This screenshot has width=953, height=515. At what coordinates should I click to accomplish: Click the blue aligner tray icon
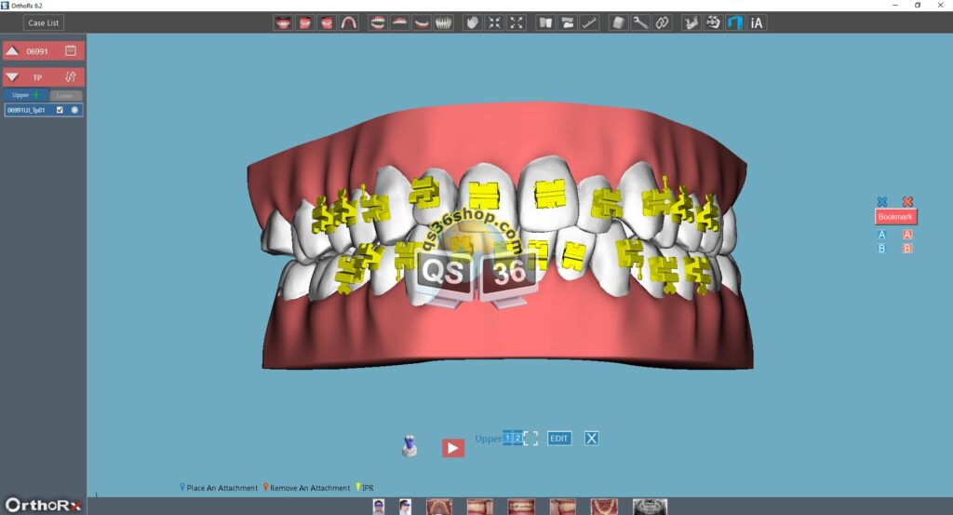(735, 23)
